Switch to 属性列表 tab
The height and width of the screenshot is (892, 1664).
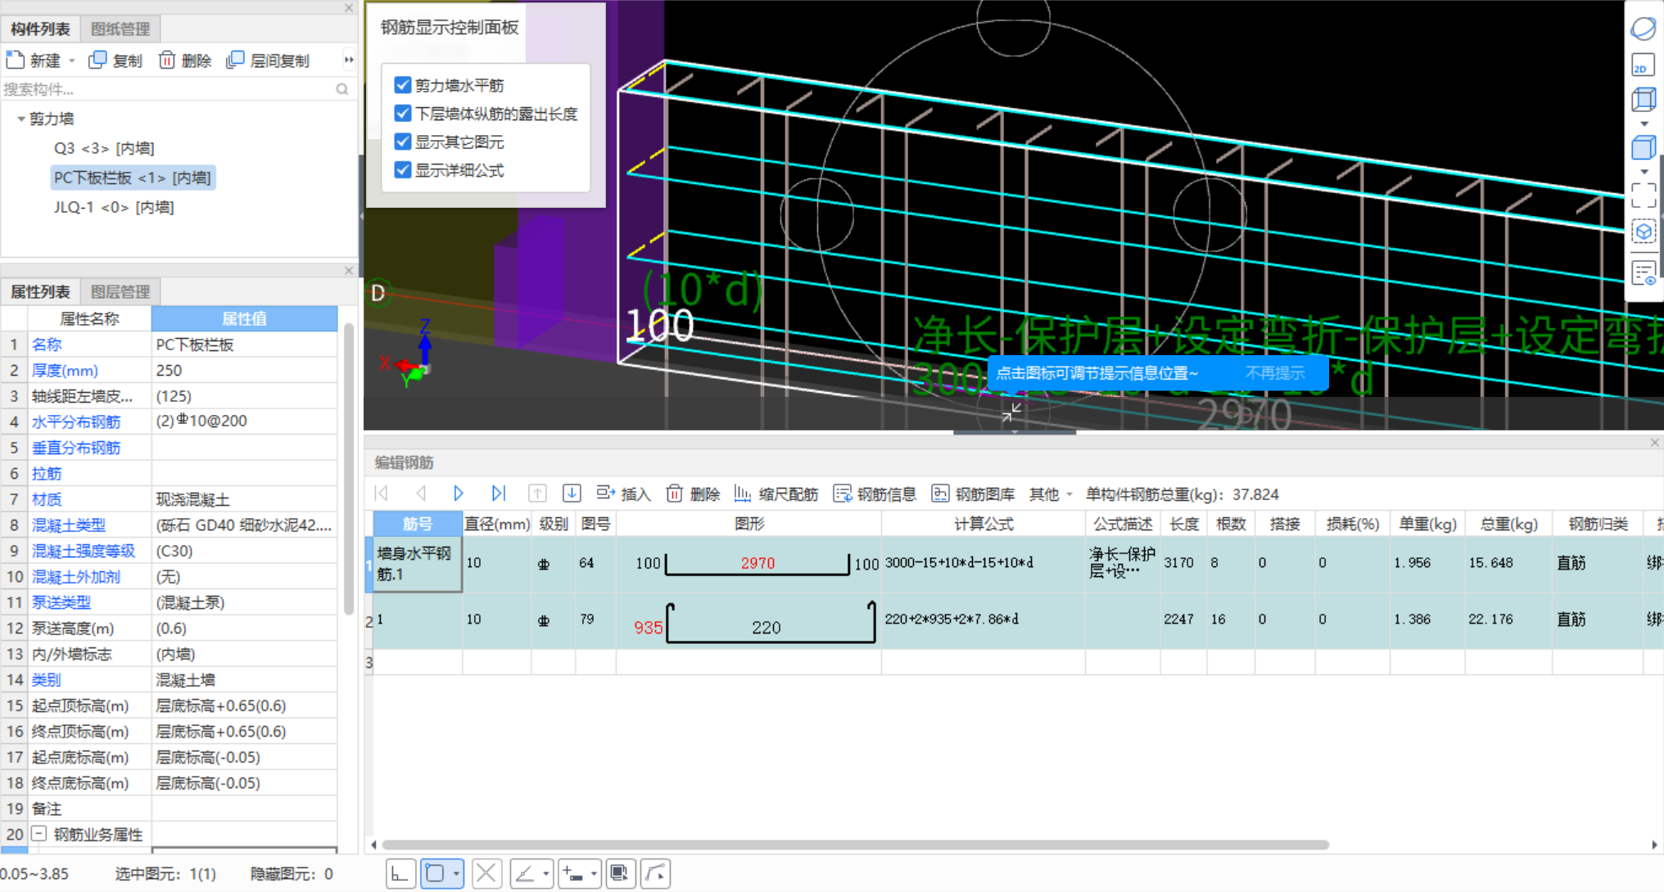tap(40, 292)
